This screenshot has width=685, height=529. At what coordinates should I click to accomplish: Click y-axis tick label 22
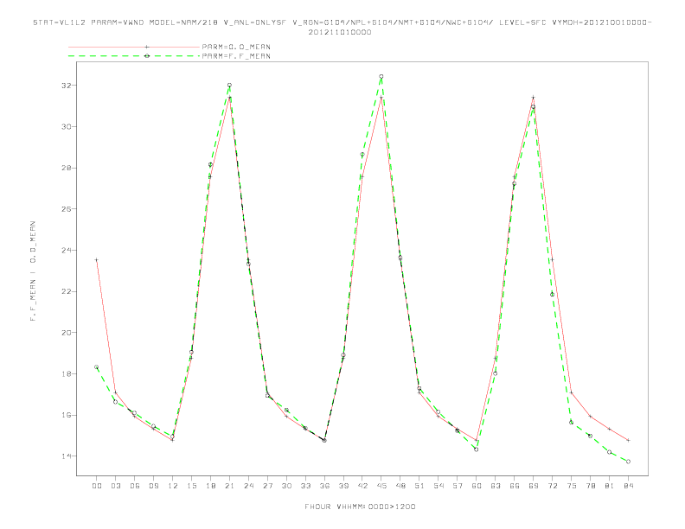(x=66, y=291)
